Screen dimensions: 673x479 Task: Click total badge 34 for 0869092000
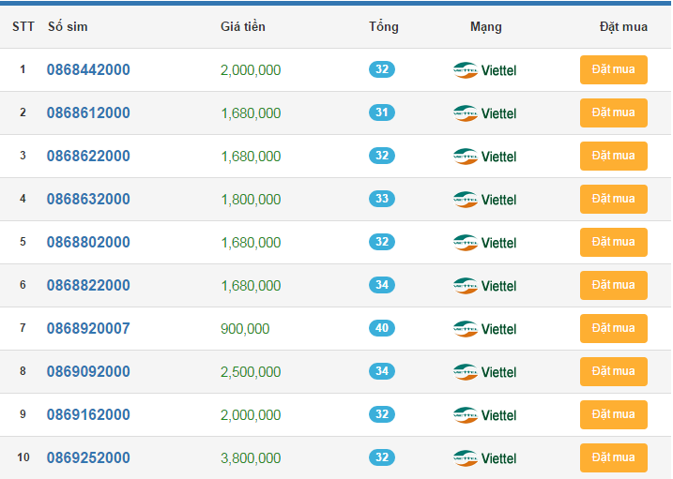pos(382,371)
